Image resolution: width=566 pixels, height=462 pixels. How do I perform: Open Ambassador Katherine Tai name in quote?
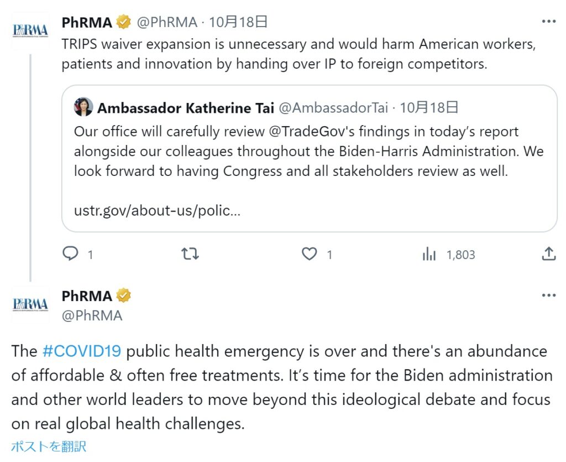[186, 108]
